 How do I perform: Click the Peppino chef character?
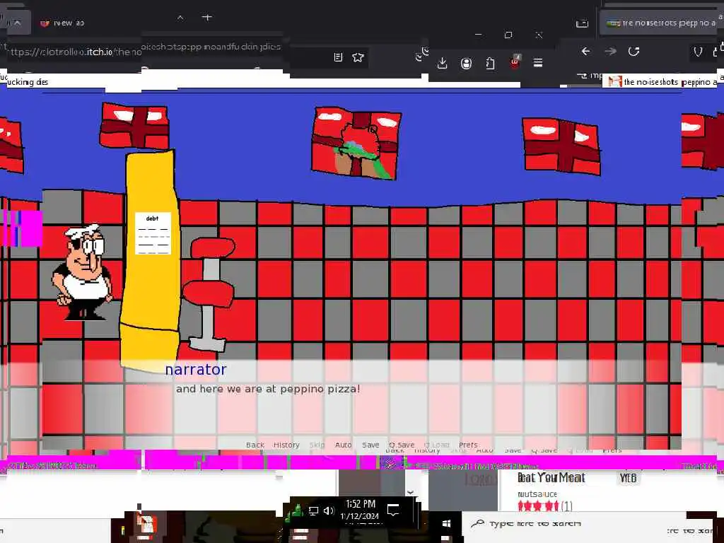coord(82,272)
